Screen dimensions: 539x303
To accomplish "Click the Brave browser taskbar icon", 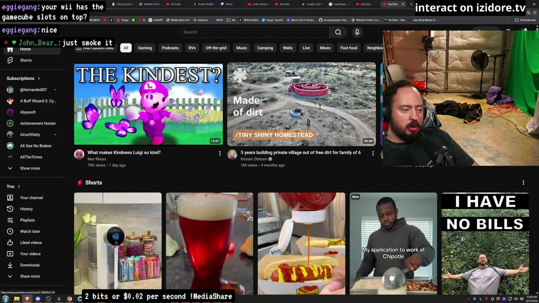I will pyautogui.click(x=27, y=299).
